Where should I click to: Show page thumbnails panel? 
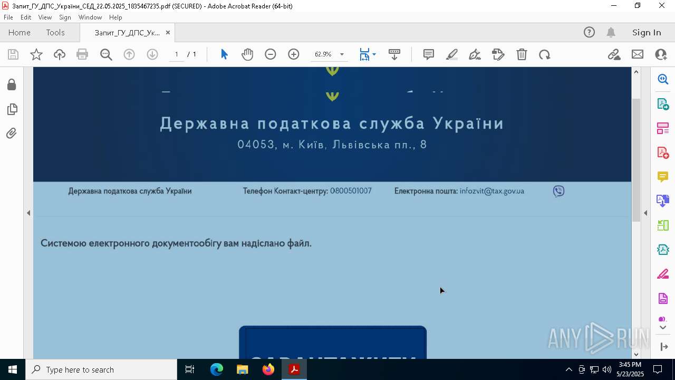(12, 109)
